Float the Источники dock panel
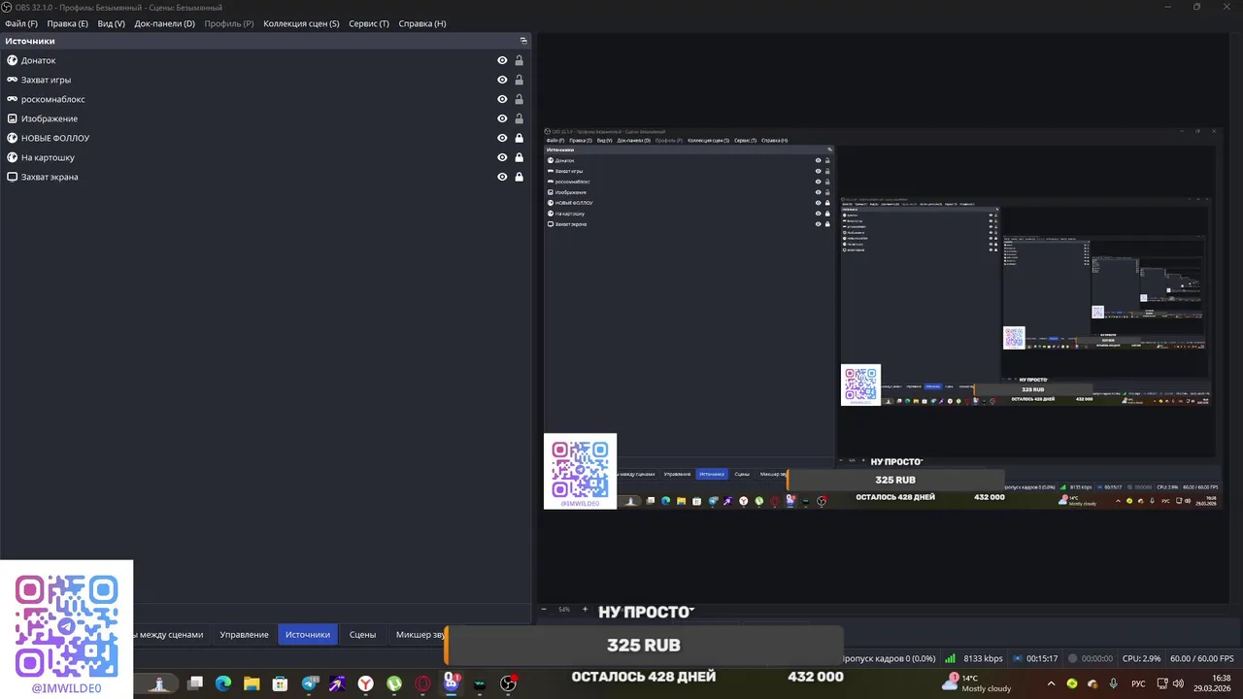Image resolution: width=1243 pixels, height=699 pixels. (523, 41)
